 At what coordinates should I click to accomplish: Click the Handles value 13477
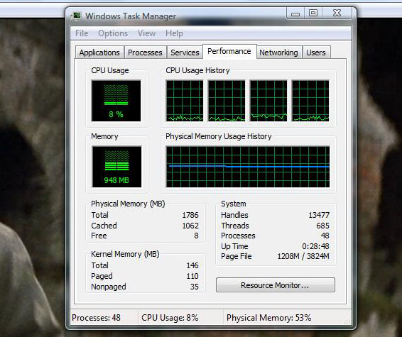(319, 215)
